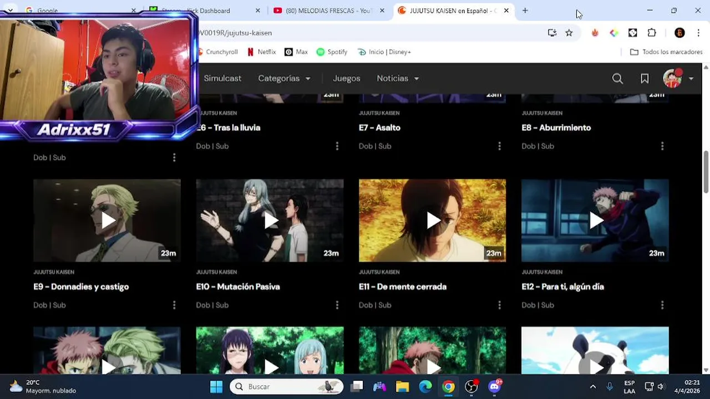Viewport: 710px width, 399px height.
Task: Open the tab search dropdown arrow
Action: 10,11
